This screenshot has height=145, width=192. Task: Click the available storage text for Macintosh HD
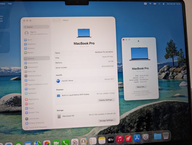tap(102, 114)
